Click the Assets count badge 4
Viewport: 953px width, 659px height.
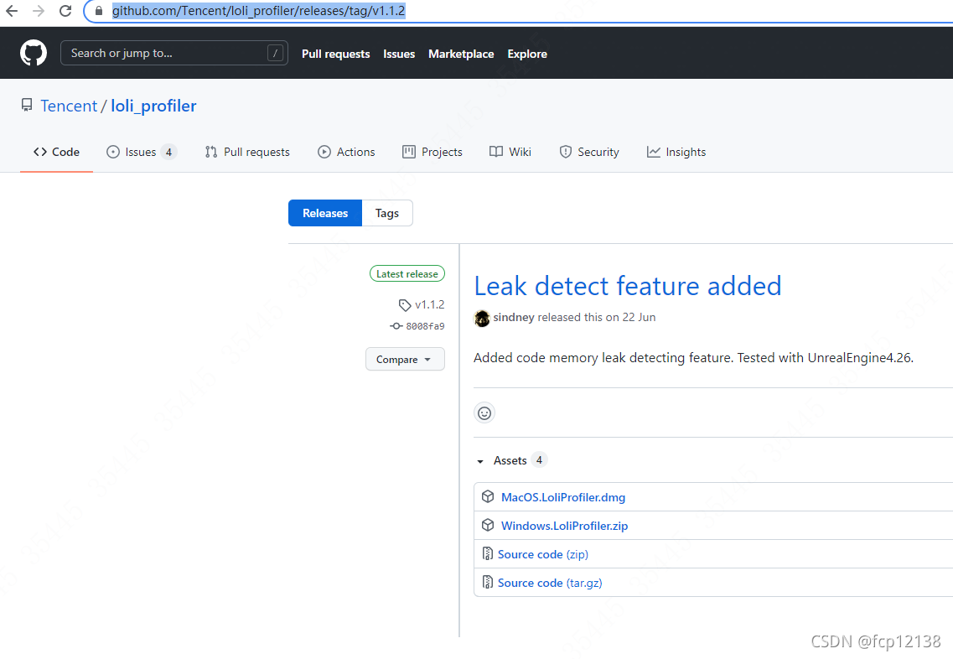[539, 460]
